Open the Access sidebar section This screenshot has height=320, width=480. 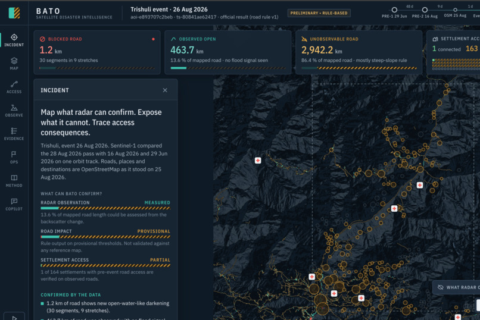(14, 87)
